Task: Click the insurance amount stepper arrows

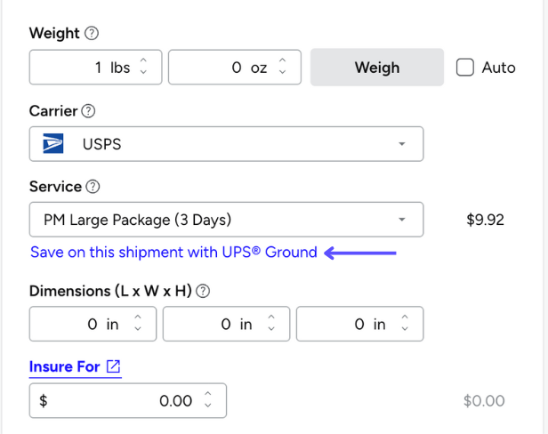Action: point(208,401)
